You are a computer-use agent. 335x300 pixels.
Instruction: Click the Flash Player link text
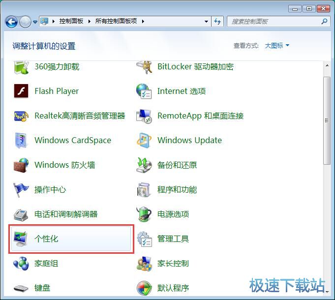coord(57,91)
